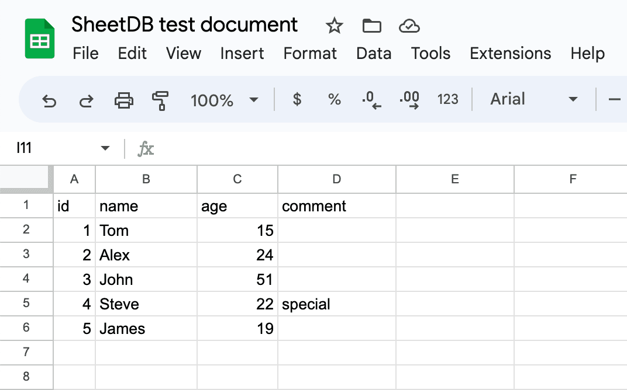This screenshot has width=627, height=390.
Task: Open the 123 number format menu
Action: point(447,99)
